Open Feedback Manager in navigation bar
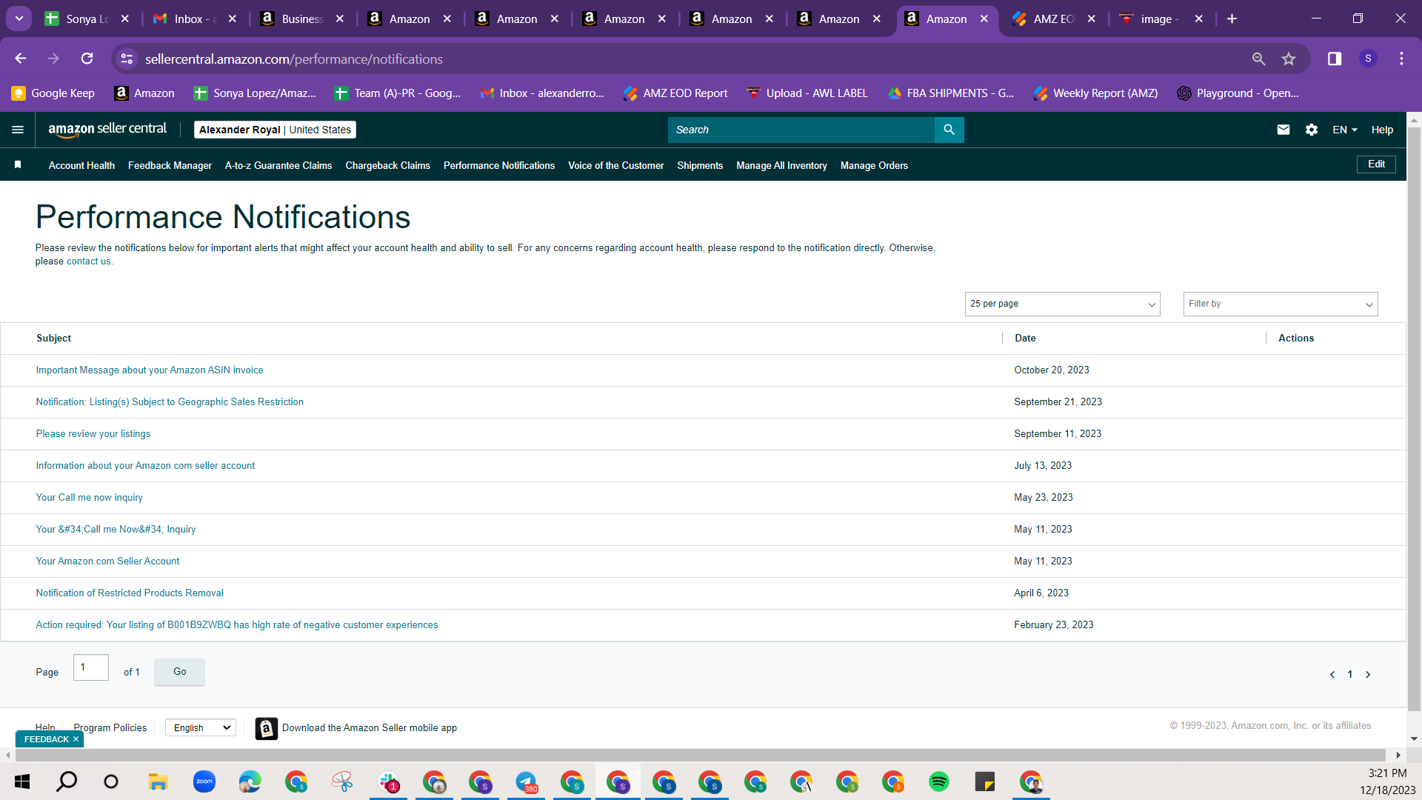Viewport: 1422px width, 800px height. pyautogui.click(x=170, y=165)
